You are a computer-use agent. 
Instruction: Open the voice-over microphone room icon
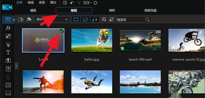click(x=8, y=77)
